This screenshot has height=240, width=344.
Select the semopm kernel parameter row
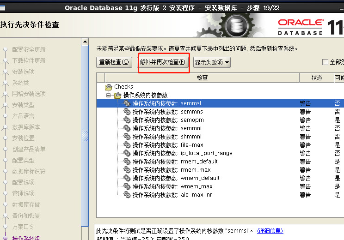pyautogui.click(x=220, y=120)
